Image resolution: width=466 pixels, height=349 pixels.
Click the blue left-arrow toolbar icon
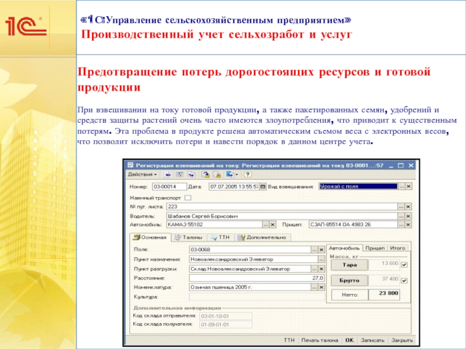point(168,174)
